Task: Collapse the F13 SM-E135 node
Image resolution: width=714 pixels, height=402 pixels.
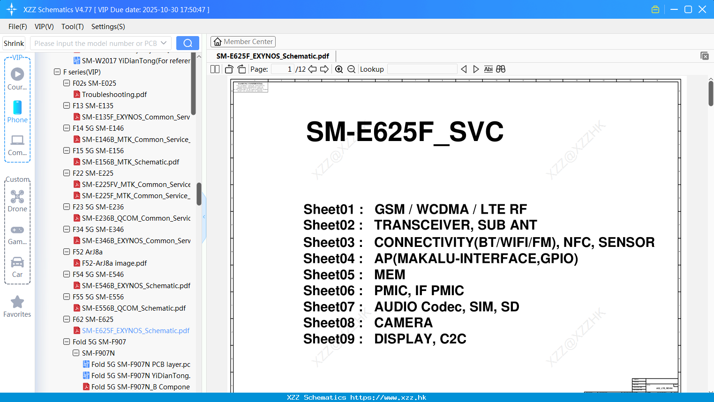Action: (67, 106)
